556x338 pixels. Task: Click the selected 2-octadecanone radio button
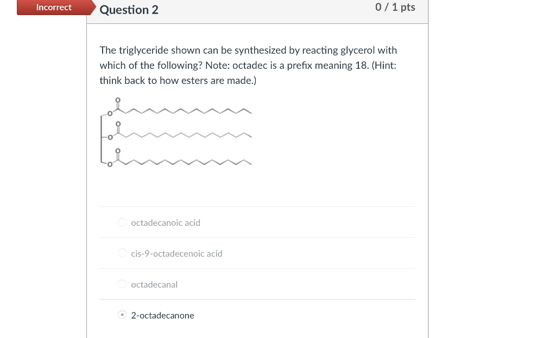(122, 315)
